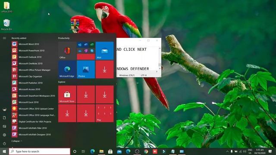Screen dimensions: 276x155
Task: Click the Type here to search box
Action: point(40,151)
